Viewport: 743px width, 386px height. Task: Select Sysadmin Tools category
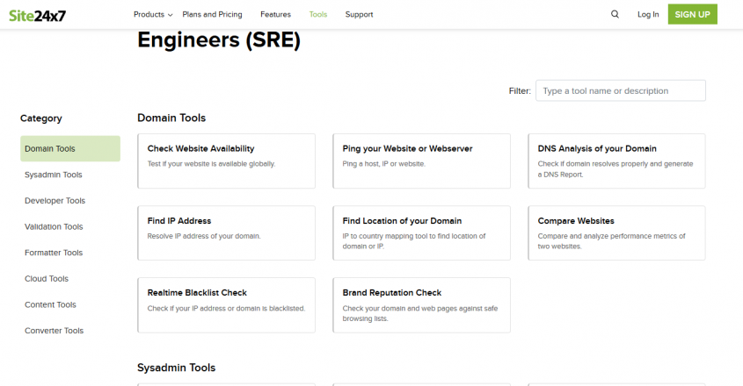54,175
